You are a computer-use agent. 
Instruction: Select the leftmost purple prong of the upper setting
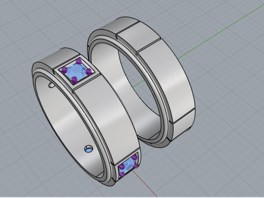64,70
